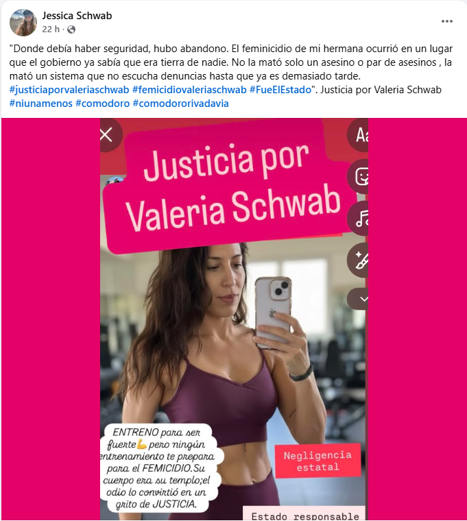The height and width of the screenshot is (521, 467).
Task: Select the sparkle brush effects icon
Action: pyautogui.click(x=359, y=260)
